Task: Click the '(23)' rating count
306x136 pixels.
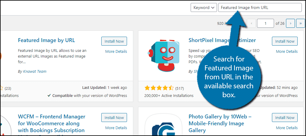Action: click(x=8, y=89)
